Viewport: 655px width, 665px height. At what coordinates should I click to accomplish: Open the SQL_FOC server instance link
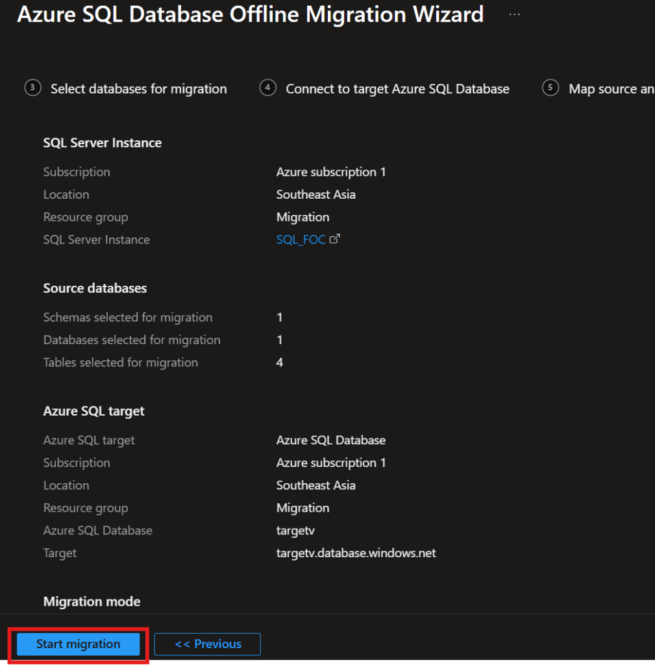point(301,240)
